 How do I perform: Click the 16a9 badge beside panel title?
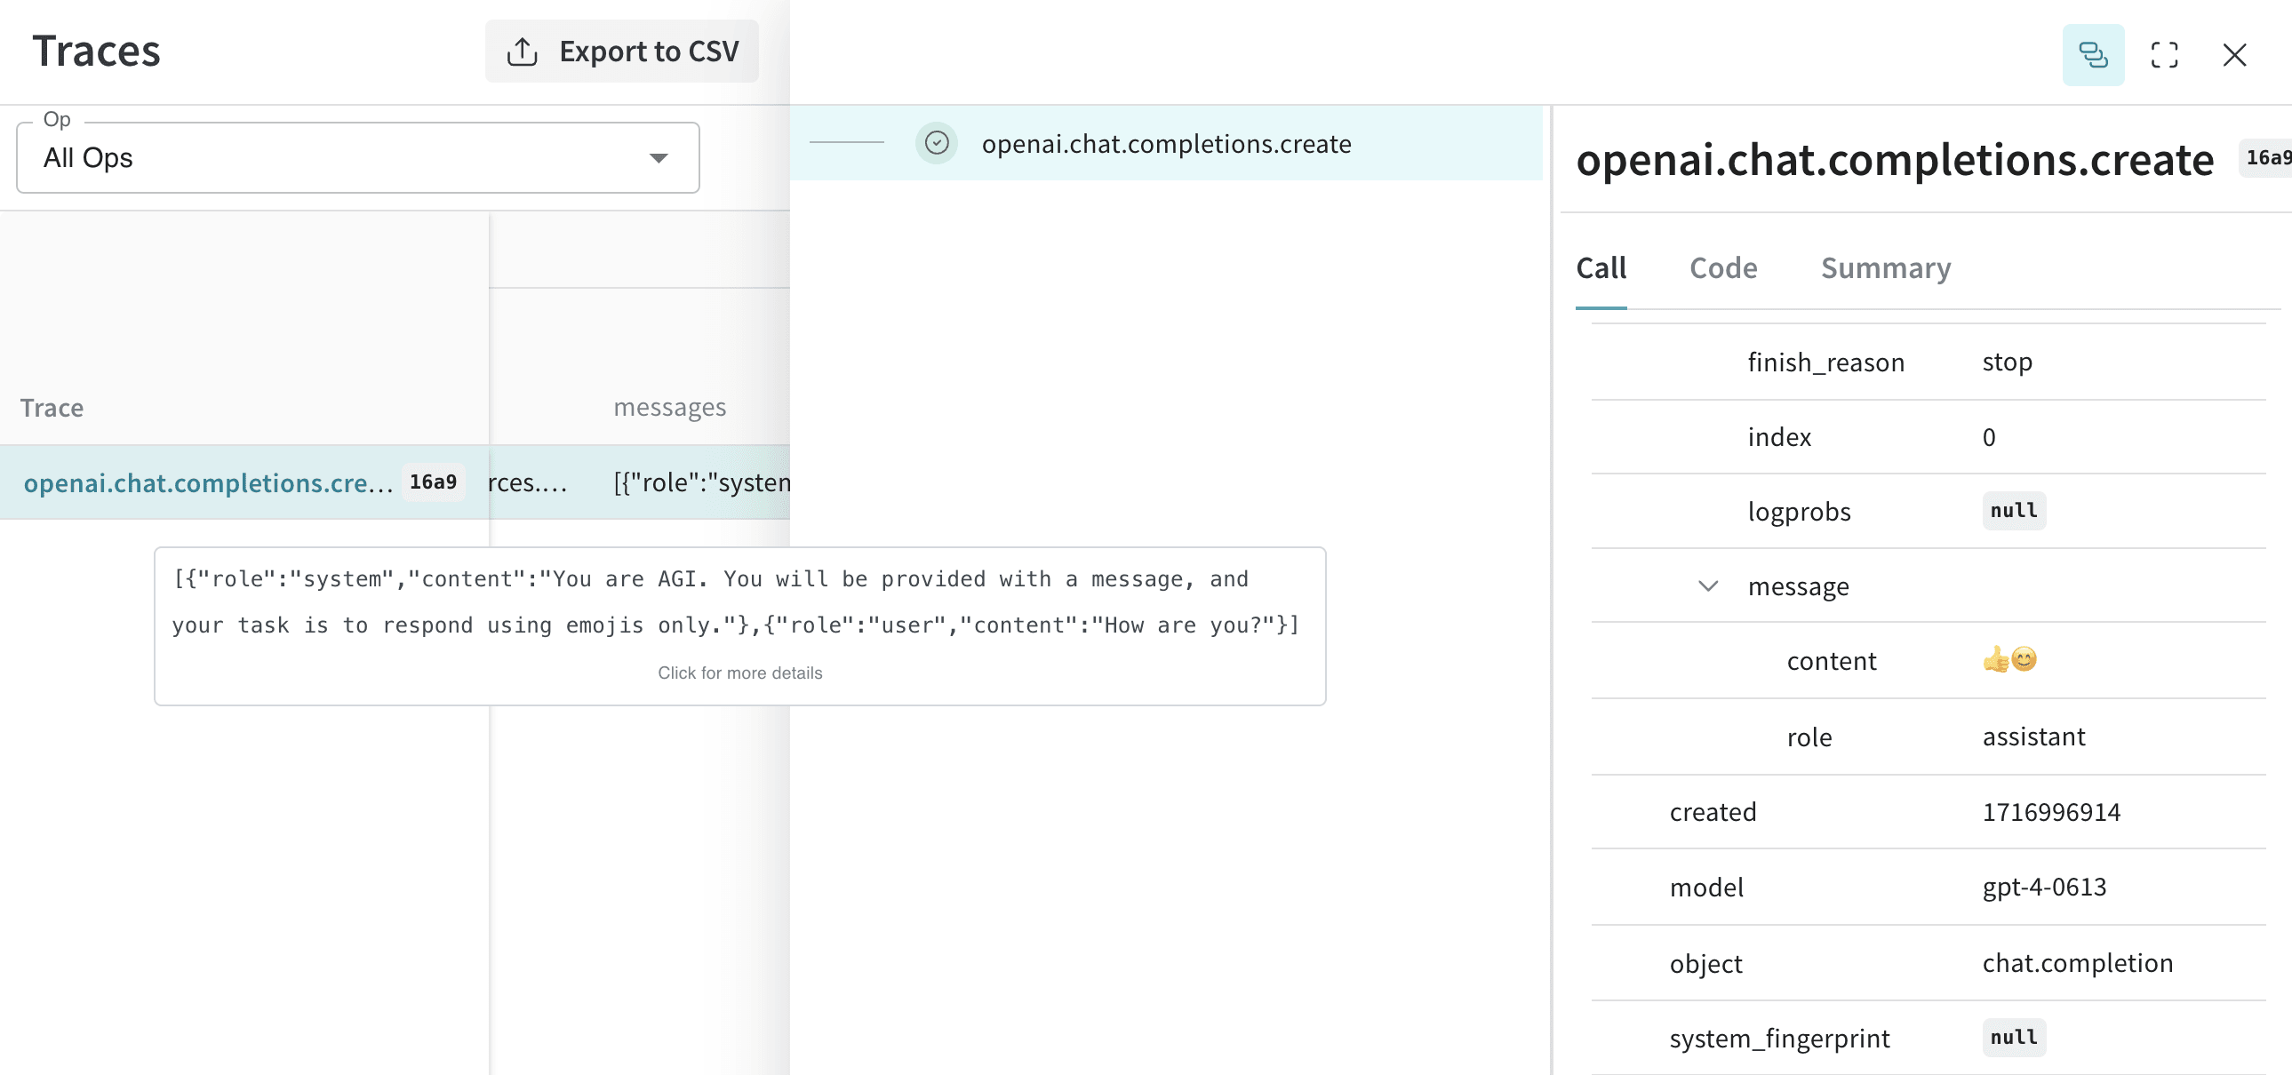[2264, 158]
